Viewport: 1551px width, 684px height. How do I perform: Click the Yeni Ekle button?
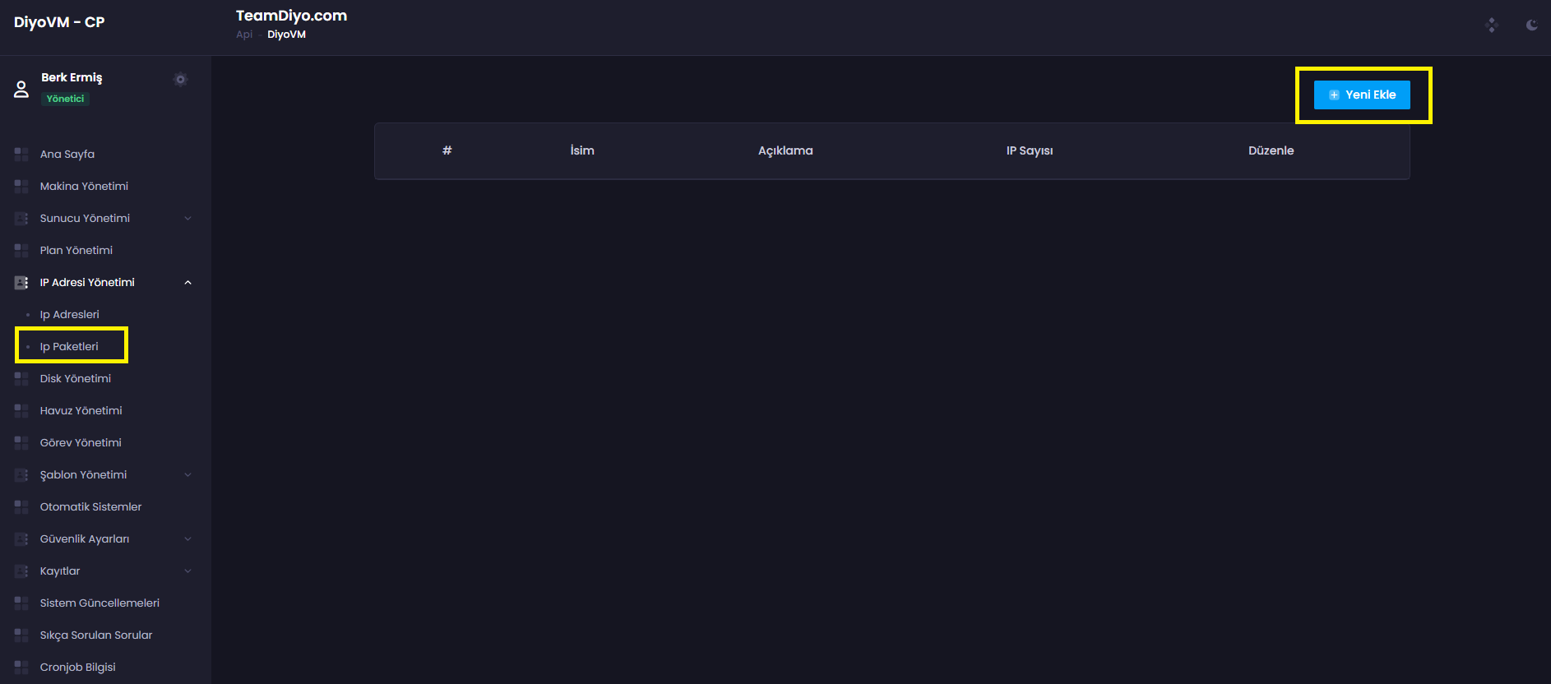[x=1362, y=95]
